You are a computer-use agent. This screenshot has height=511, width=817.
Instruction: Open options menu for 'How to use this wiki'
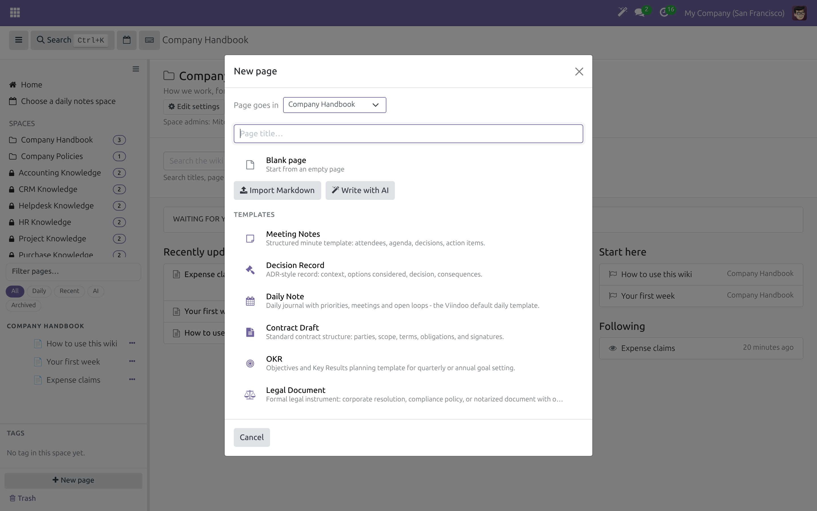click(132, 343)
